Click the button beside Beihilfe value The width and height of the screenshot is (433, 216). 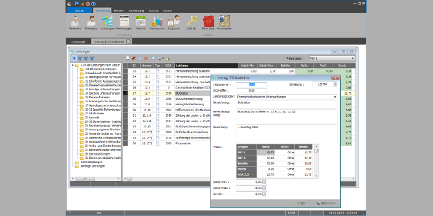coord(264,194)
